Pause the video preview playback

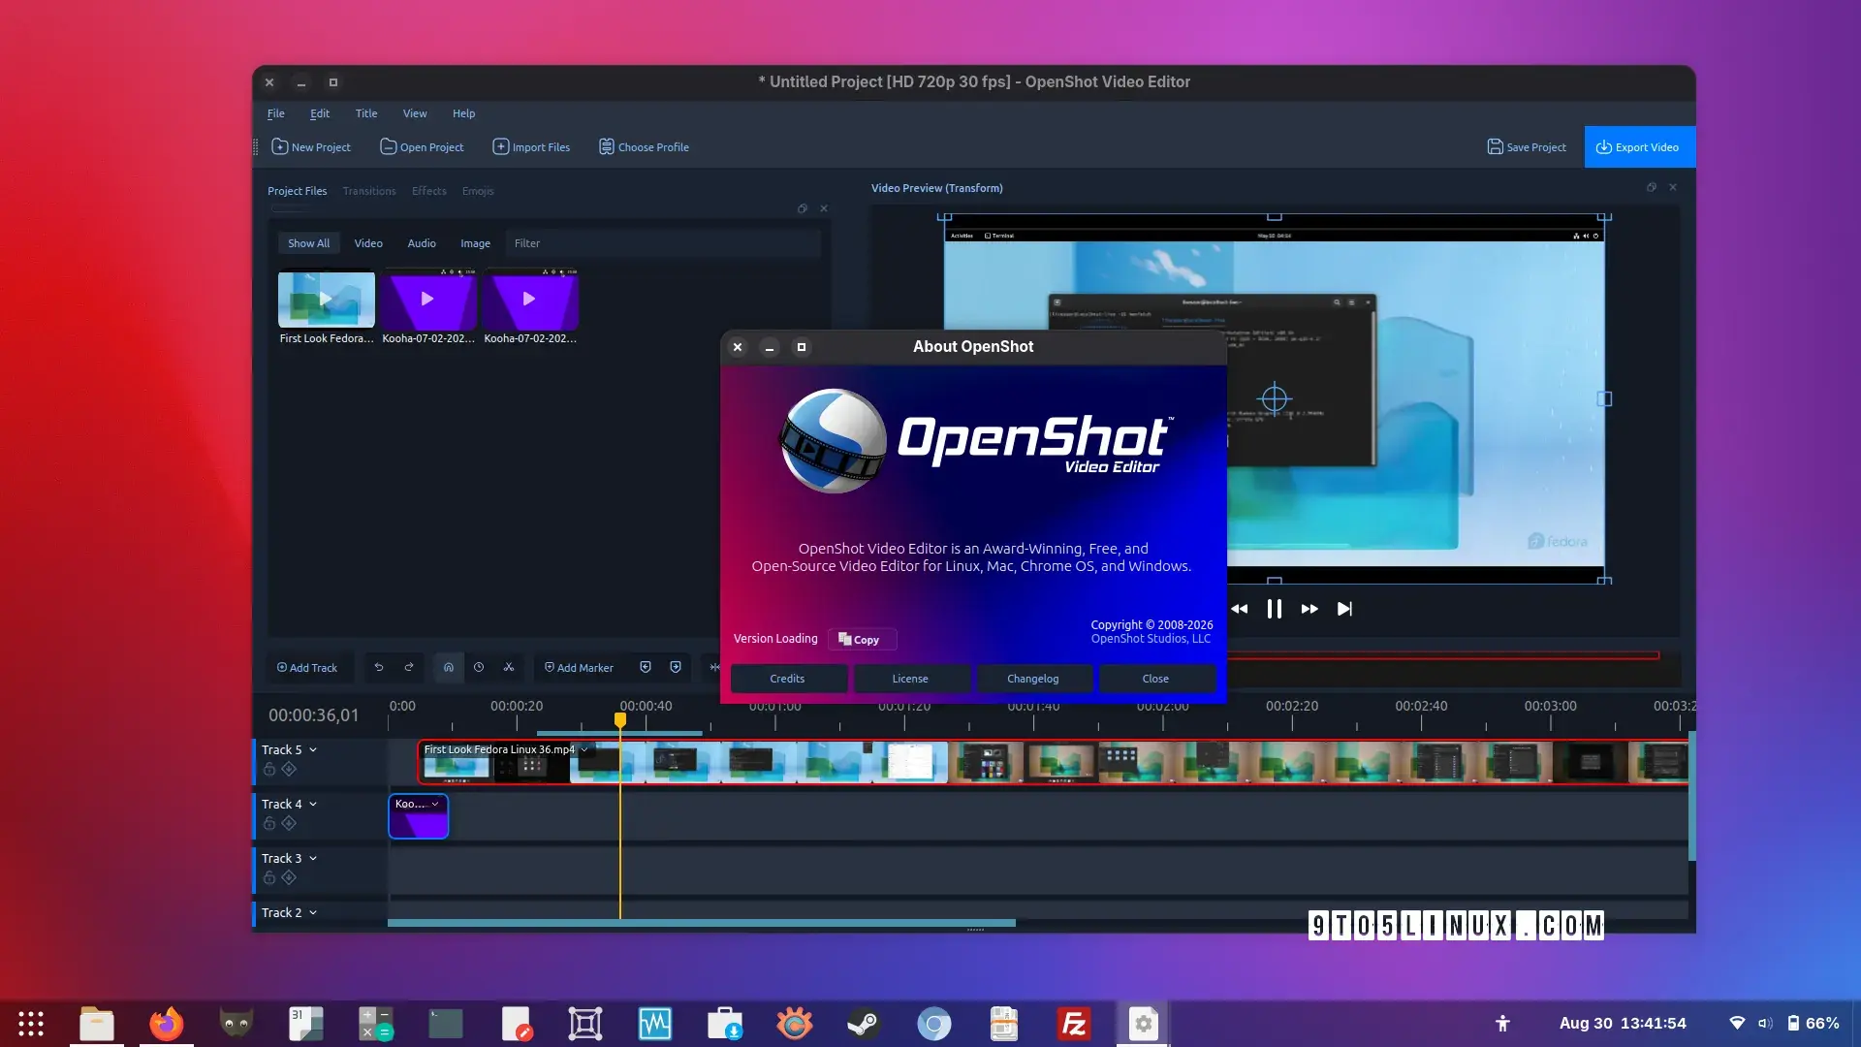click(x=1275, y=609)
